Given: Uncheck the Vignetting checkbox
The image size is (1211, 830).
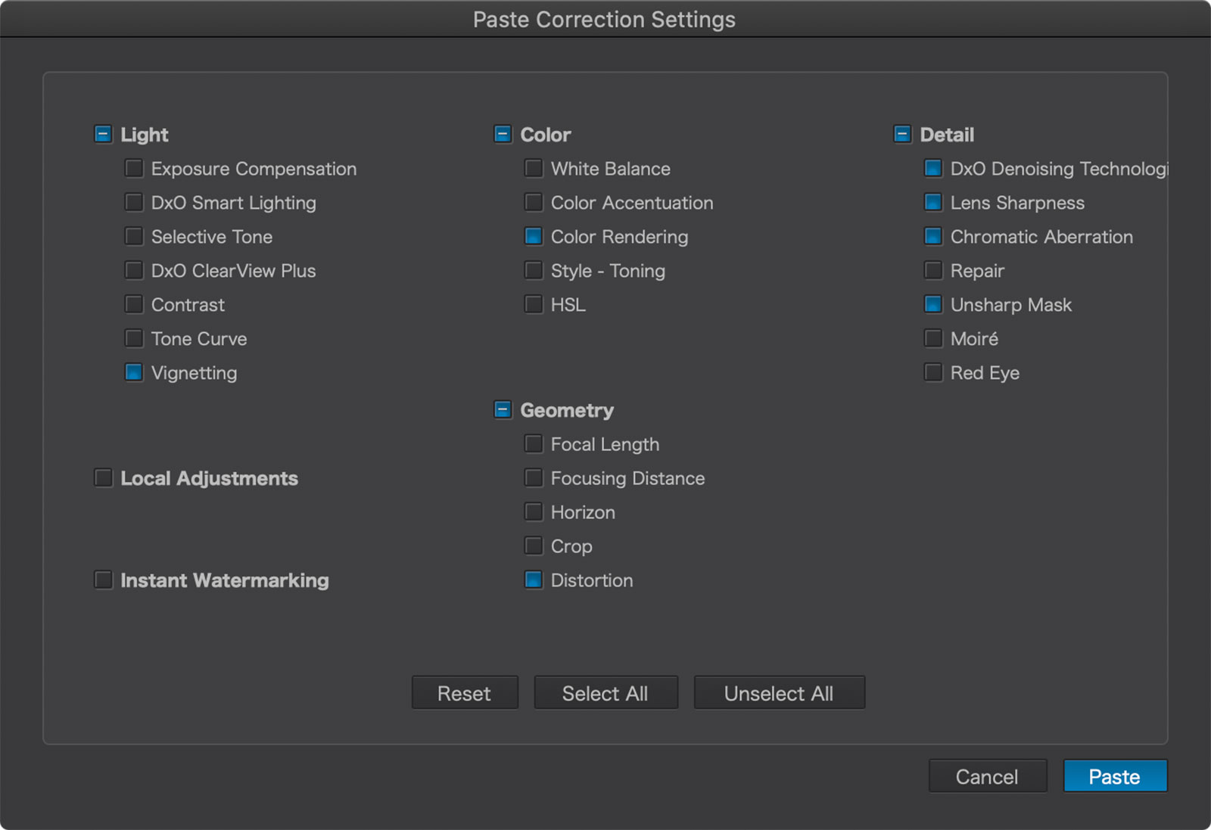Looking at the screenshot, I should 134,372.
